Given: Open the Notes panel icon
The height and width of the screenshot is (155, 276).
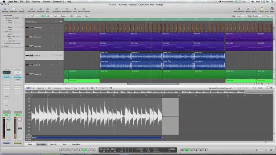Looking at the screenshot, I should 262,9.
